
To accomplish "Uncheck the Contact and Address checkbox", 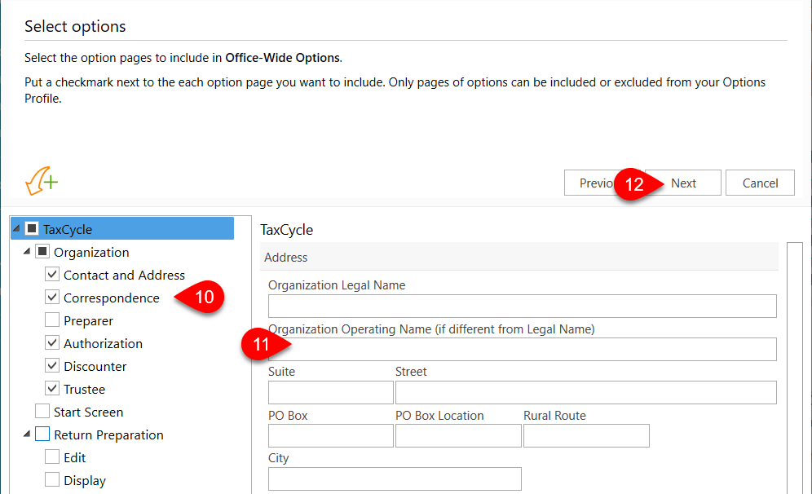I will [52, 276].
